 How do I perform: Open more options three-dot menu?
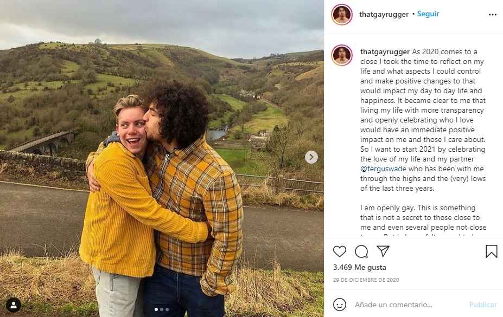point(492,15)
